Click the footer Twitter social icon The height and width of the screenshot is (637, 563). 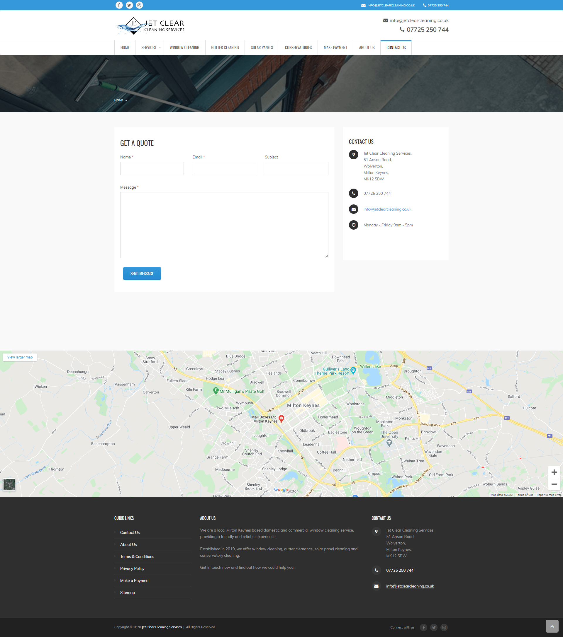tap(433, 627)
